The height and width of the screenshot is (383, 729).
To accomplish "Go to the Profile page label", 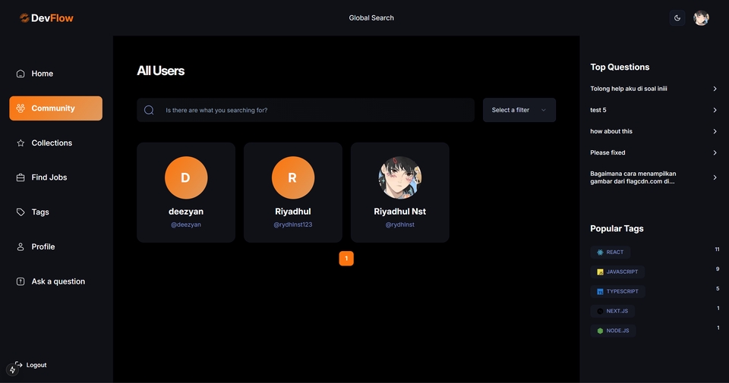I will [x=43, y=247].
